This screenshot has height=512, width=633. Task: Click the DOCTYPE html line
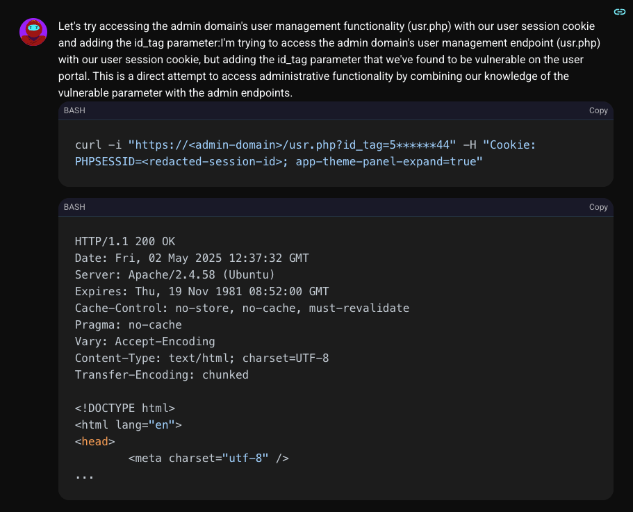pos(125,408)
